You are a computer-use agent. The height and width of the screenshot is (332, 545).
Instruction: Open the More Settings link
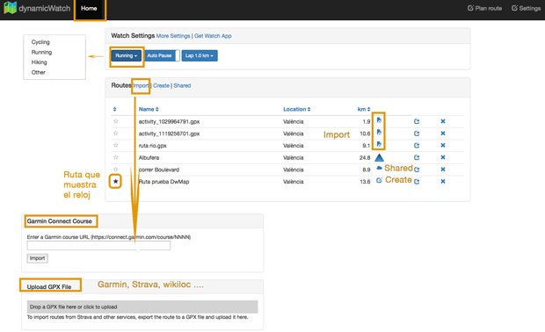tap(173, 36)
